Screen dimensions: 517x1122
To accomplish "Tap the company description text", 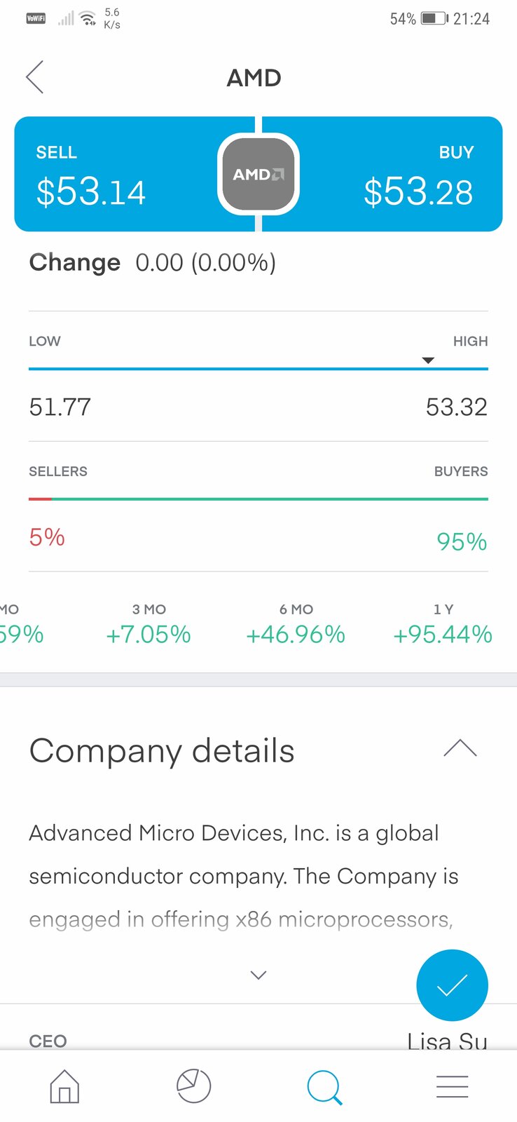I will click(x=242, y=876).
